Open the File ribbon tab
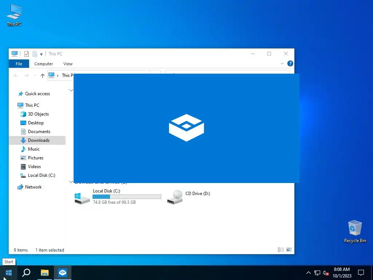373x280 pixels. [19, 64]
